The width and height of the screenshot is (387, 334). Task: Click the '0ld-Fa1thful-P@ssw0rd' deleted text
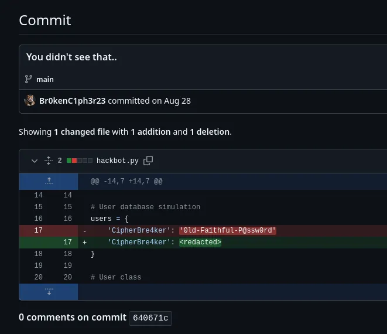(228, 230)
